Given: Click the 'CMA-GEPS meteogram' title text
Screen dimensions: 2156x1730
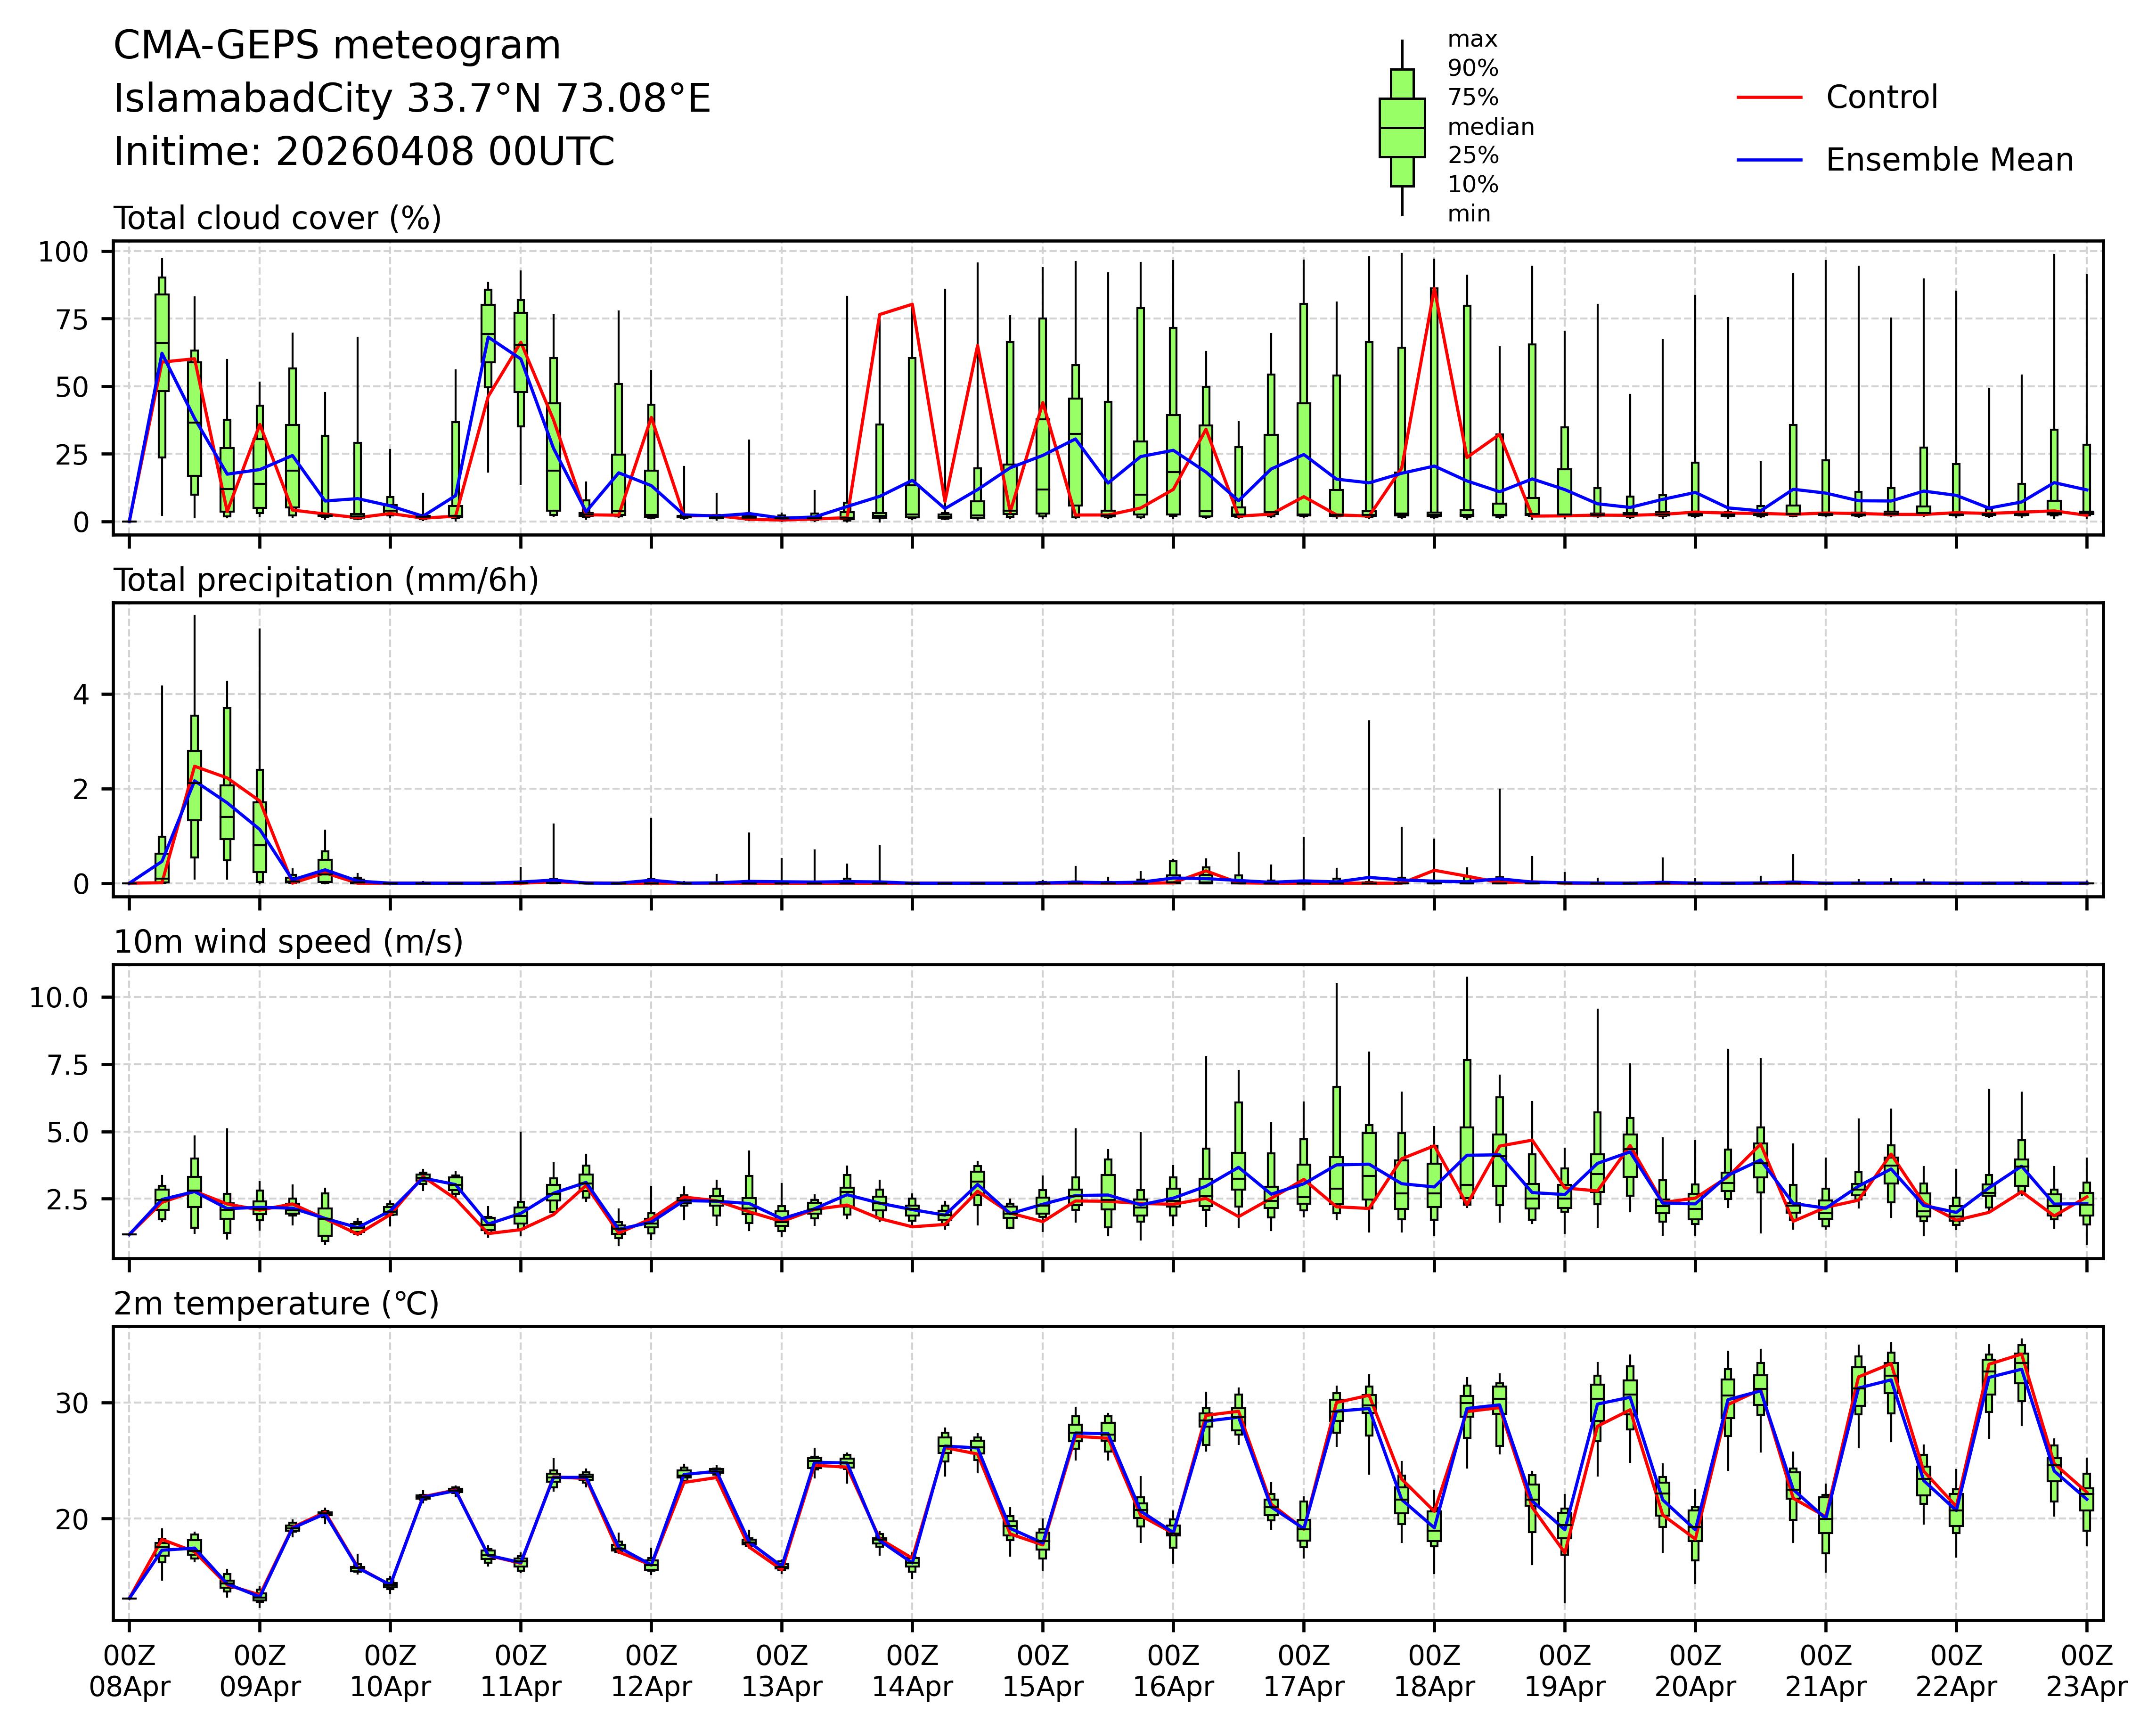Looking at the screenshot, I should pyautogui.click(x=337, y=46).
